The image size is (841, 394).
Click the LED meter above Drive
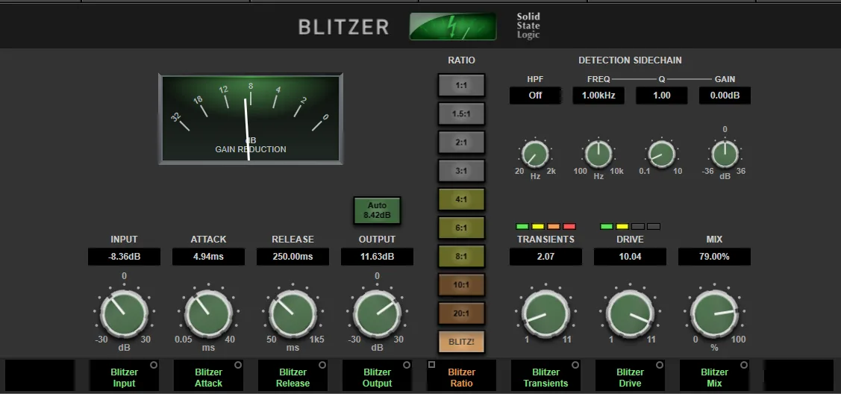(630, 227)
